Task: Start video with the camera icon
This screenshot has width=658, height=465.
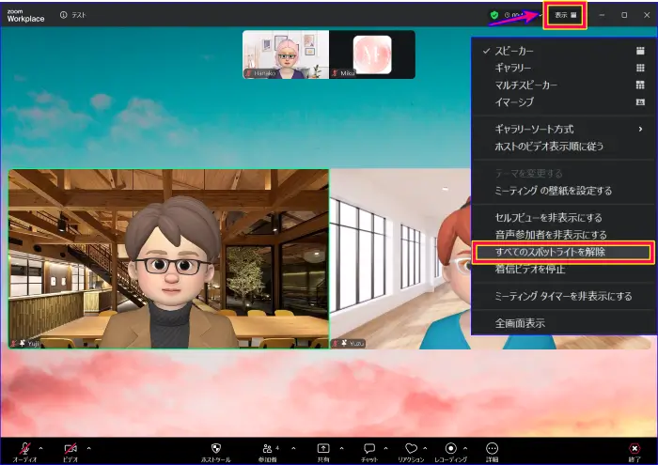Action: (x=70, y=449)
